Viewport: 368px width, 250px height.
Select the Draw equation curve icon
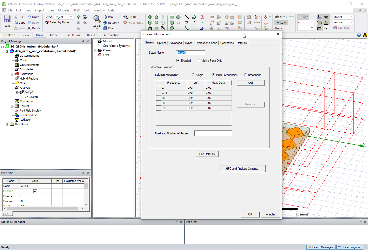pyautogui.click(x=194, y=23)
